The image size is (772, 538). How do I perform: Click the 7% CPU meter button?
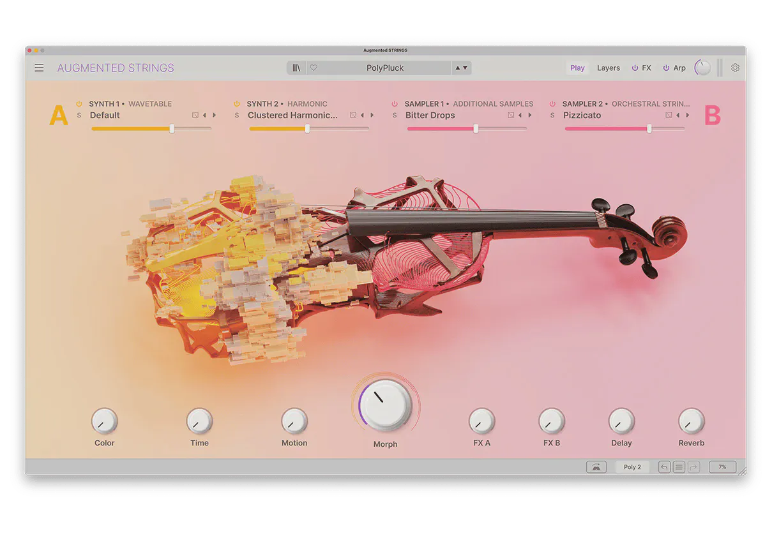pos(722,467)
